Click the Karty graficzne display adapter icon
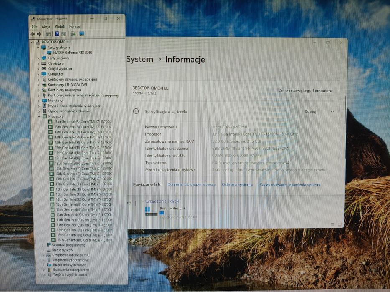 [x=44, y=47]
